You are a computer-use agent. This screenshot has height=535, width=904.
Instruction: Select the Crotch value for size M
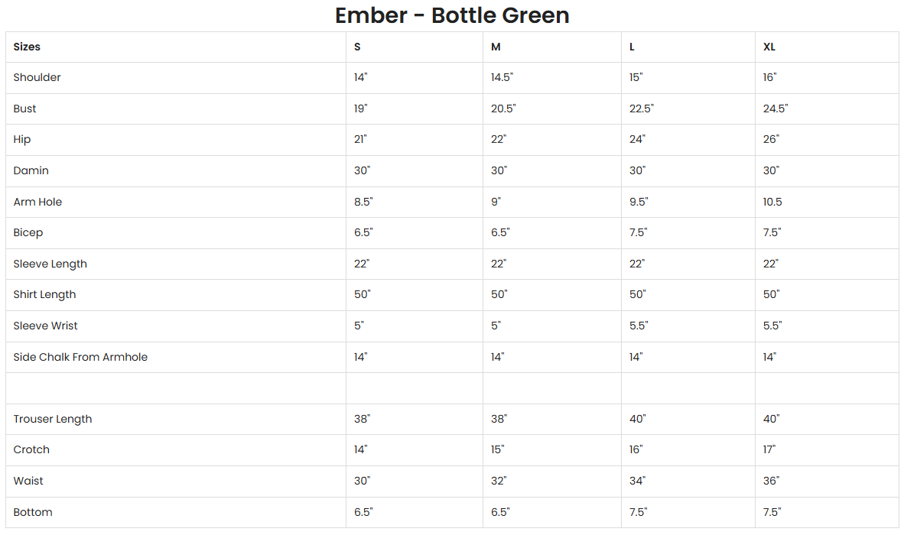coord(498,449)
